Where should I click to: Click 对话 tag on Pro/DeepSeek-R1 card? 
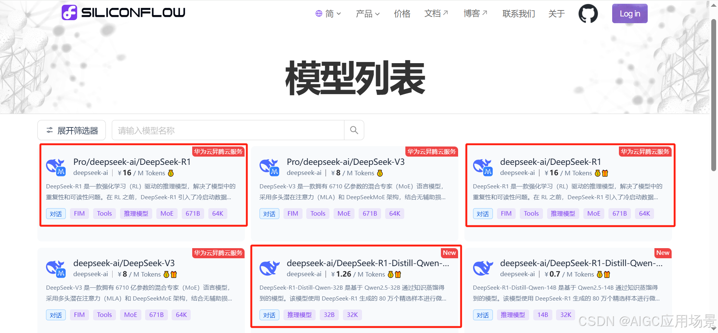click(x=56, y=213)
